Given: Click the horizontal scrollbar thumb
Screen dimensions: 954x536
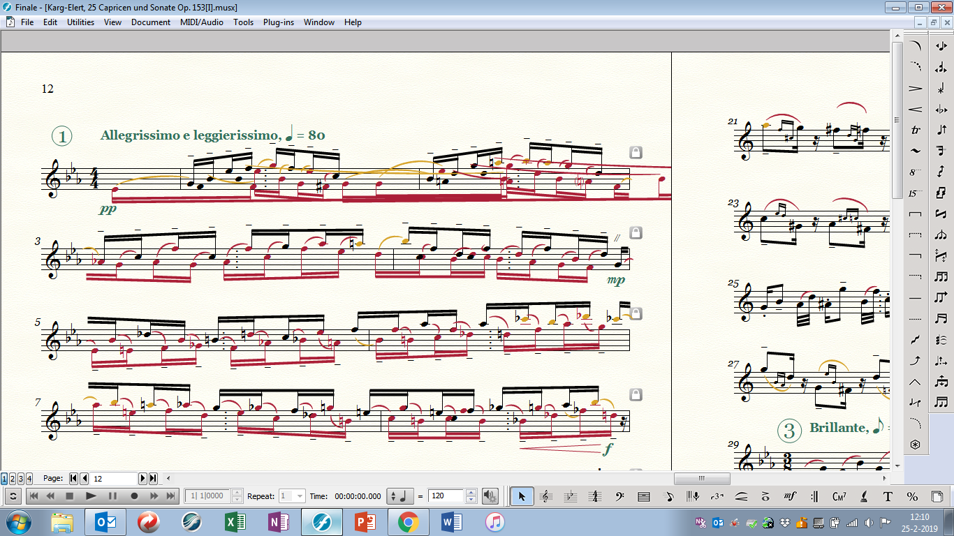Looking at the screenshot, I should pyautogui.click(x=701, y=479).
